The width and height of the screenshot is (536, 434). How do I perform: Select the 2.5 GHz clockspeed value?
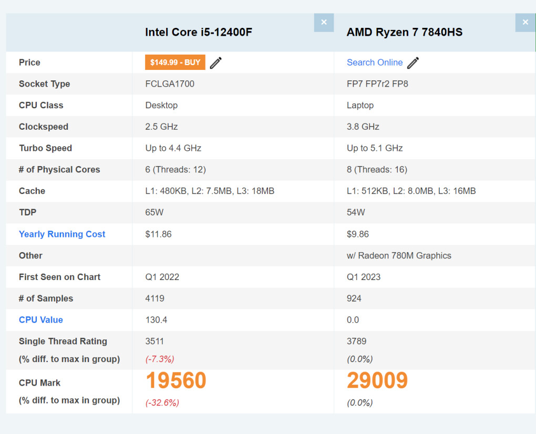coord(161,127)
